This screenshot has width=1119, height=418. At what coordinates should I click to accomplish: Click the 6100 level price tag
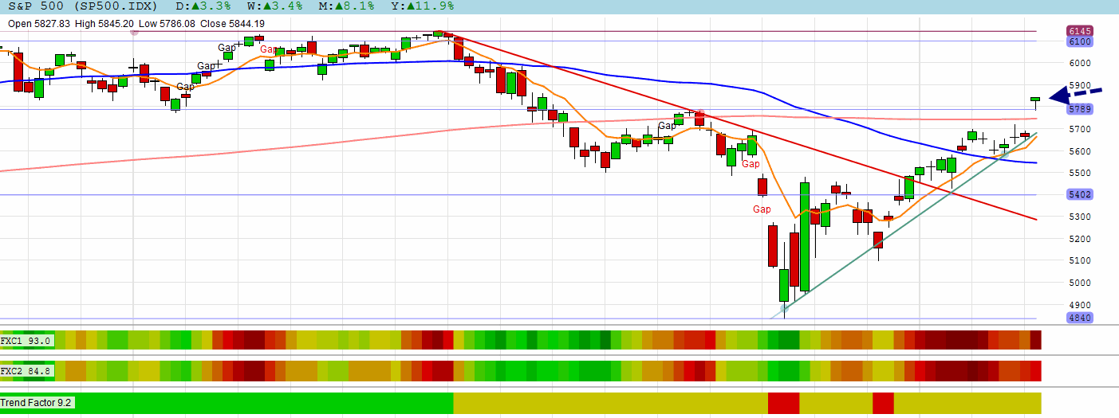(x=1078, y=41)
